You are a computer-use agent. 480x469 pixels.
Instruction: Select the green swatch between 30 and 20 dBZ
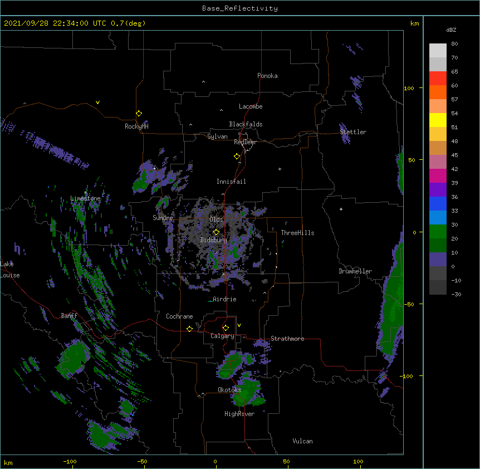pos(438,232)
